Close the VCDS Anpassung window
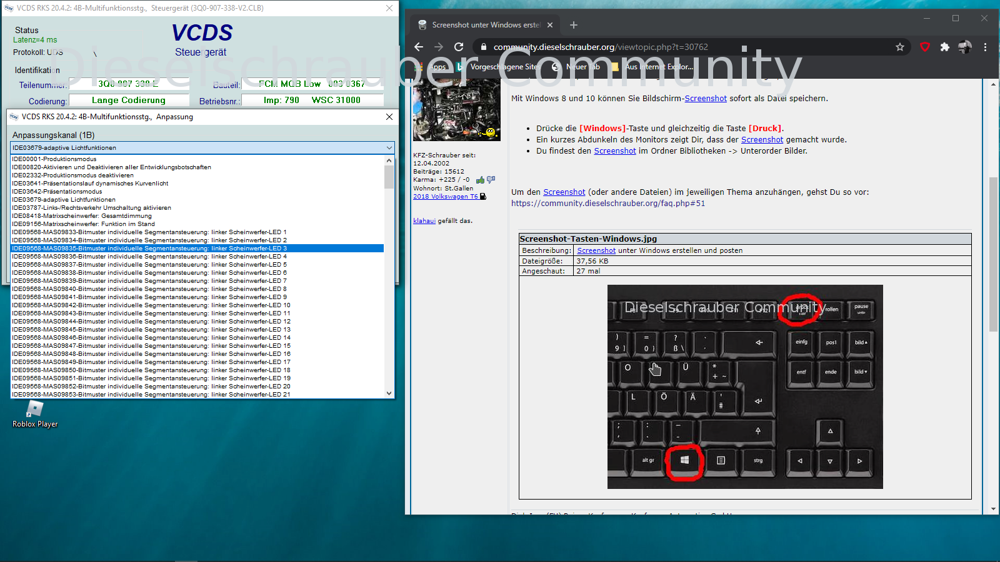Viewport: 1000px width, 562px height. click(389, 117)
